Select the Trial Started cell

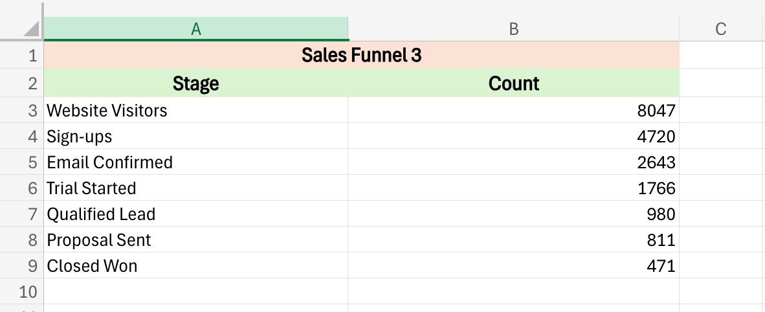pos(195,188)
